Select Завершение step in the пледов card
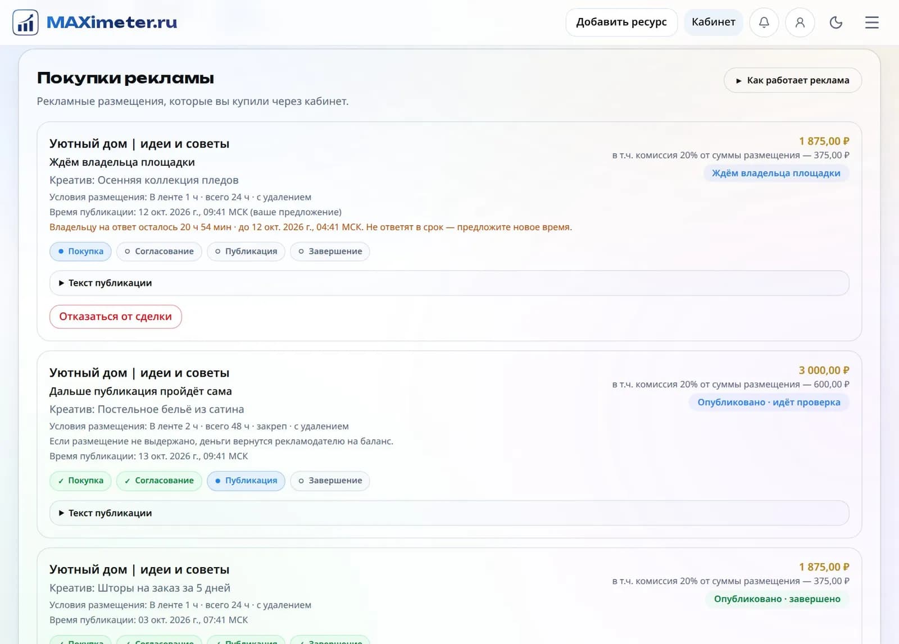Viewport: 899px width, 644px height. point(330,252)
